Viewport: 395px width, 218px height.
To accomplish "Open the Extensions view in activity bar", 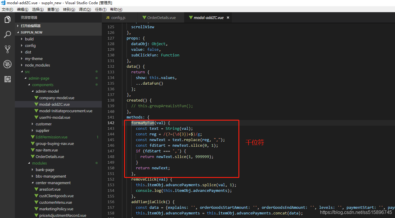I will [7, 79].
